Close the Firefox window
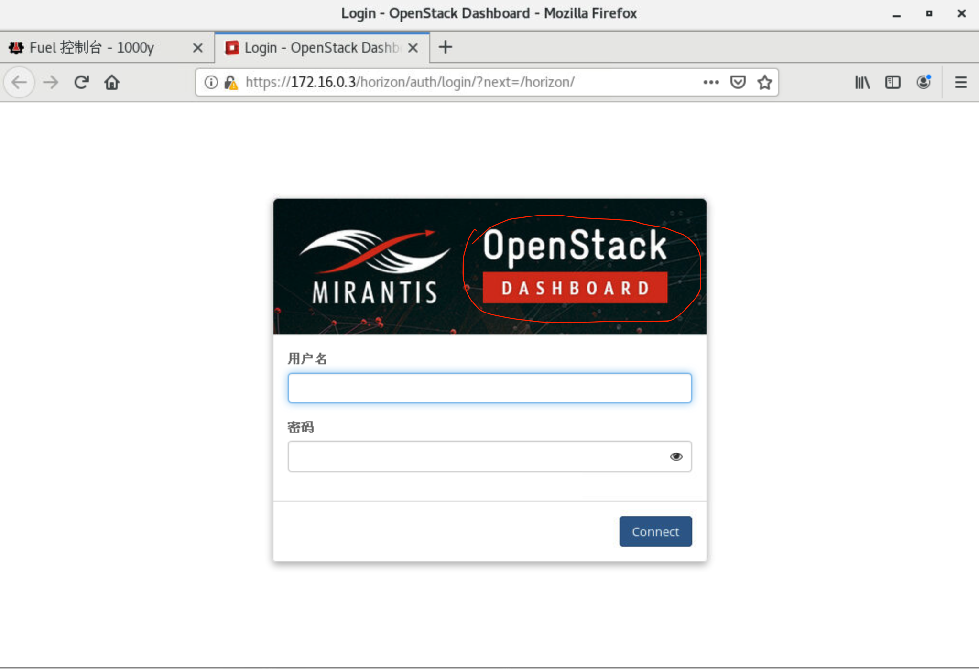 962,13
